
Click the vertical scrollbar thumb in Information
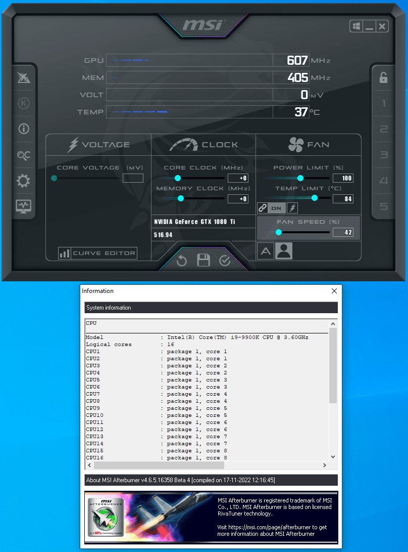333,365
